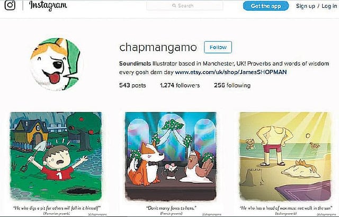
Task: Open the Sign up link
Action: pyautogui.click(x=306, y=6)
